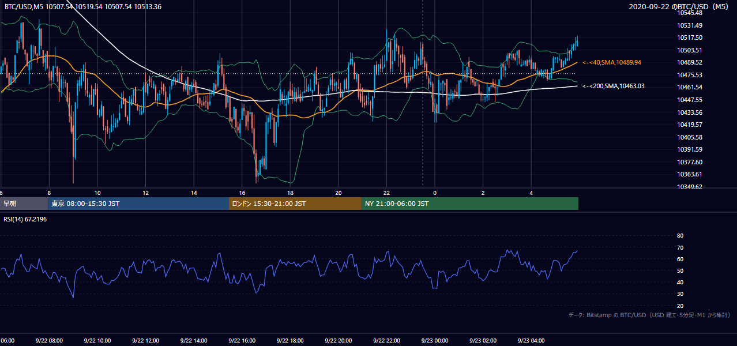Click the RSI scale value 60
This screenshot has width=737, height=346.
pos(680,259)
